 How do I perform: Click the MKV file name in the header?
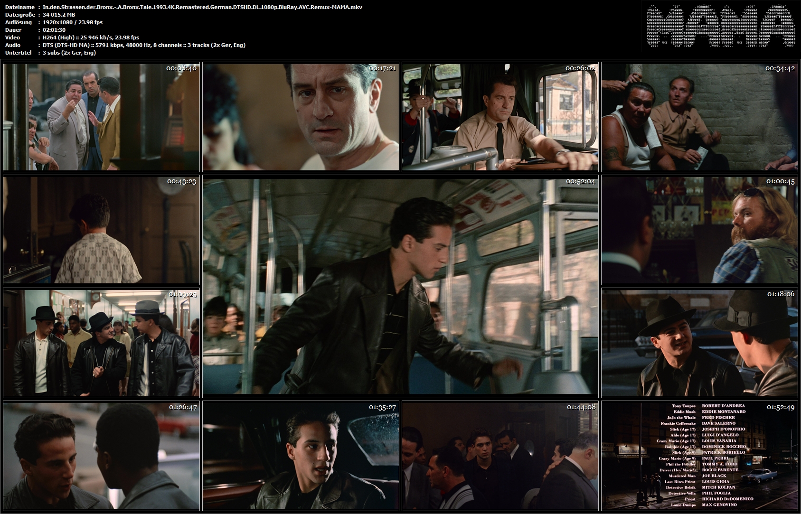(202, 7)
